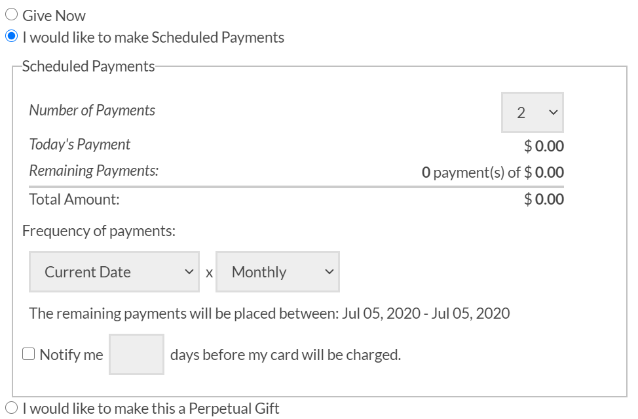Click the remaining payments date range text
The image size is (638, 419).
click(269, 313)
